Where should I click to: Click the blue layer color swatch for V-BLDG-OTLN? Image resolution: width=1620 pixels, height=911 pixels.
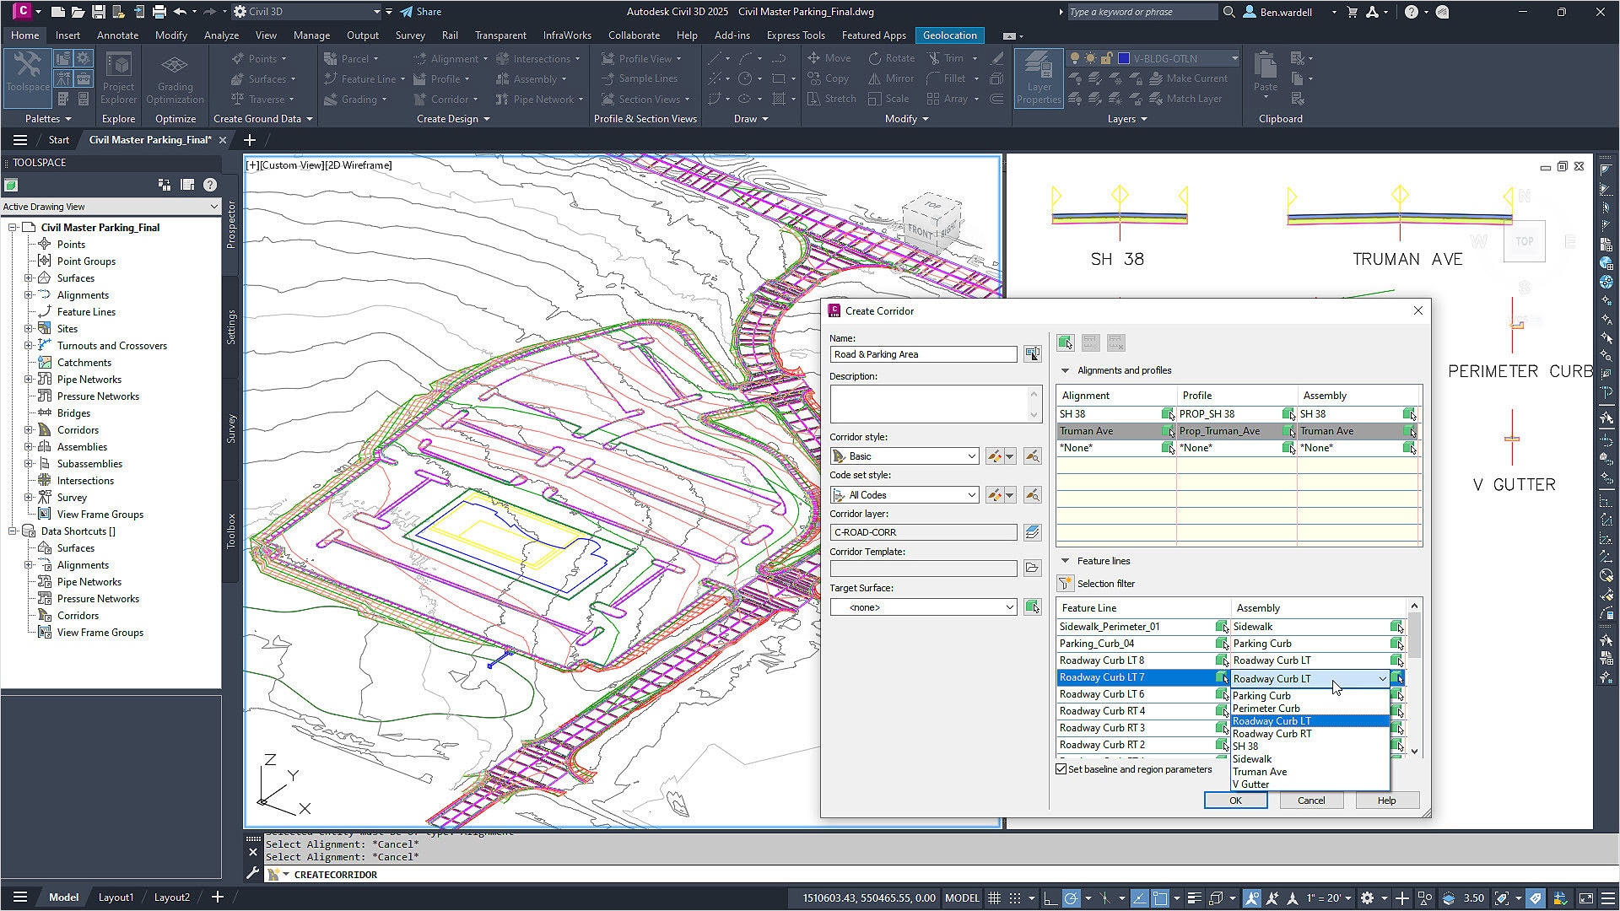point(1122,57)
